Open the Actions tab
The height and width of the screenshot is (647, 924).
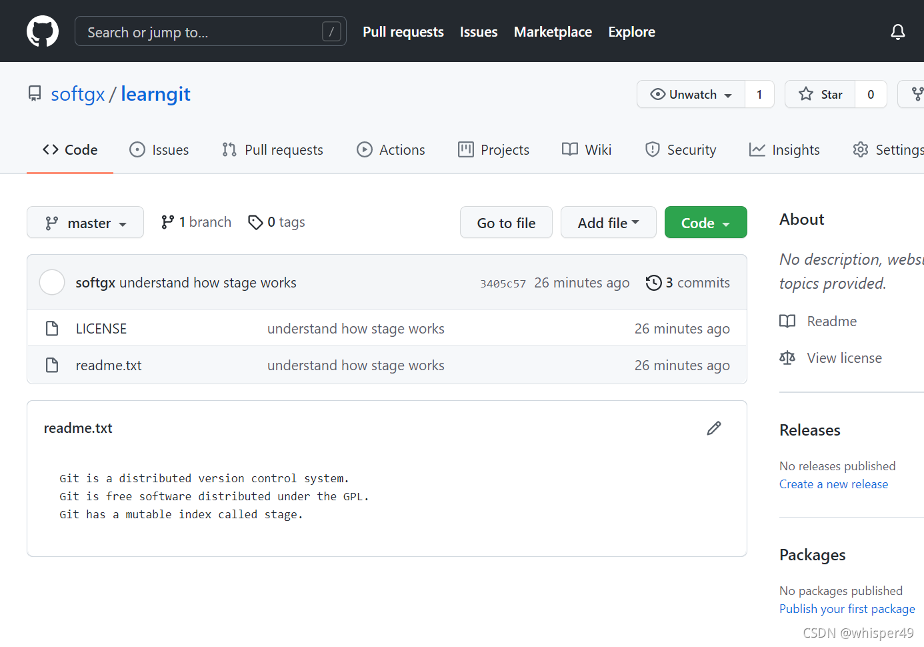coord(391,150)
